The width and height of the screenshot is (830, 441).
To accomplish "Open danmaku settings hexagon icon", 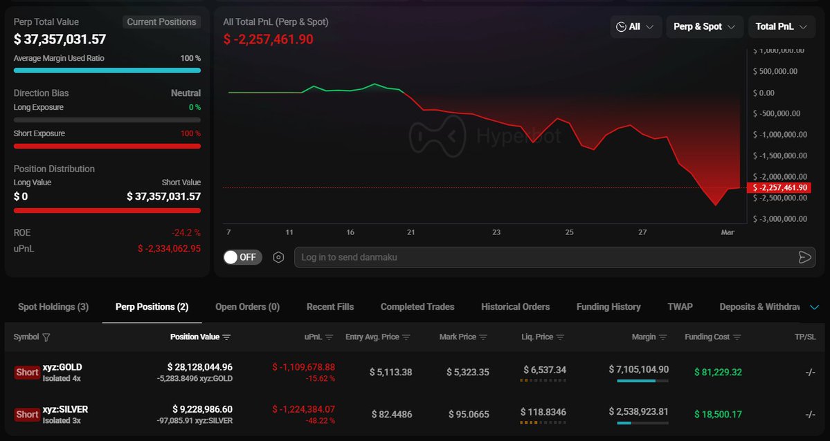I will pos(278,258).
